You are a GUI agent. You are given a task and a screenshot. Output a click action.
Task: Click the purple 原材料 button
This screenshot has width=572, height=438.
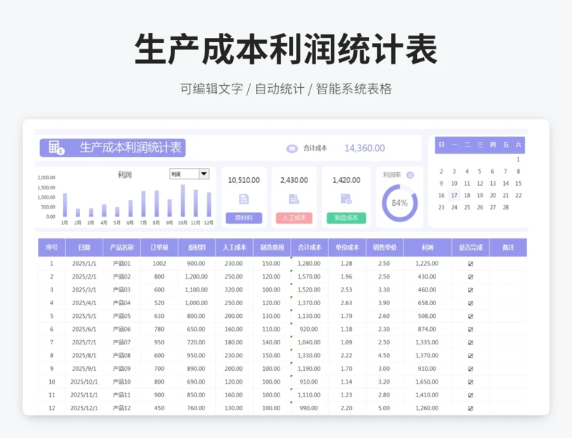coord(244,218)
